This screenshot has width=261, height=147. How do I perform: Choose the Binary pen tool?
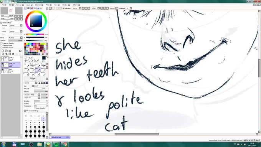pos(43,69)
